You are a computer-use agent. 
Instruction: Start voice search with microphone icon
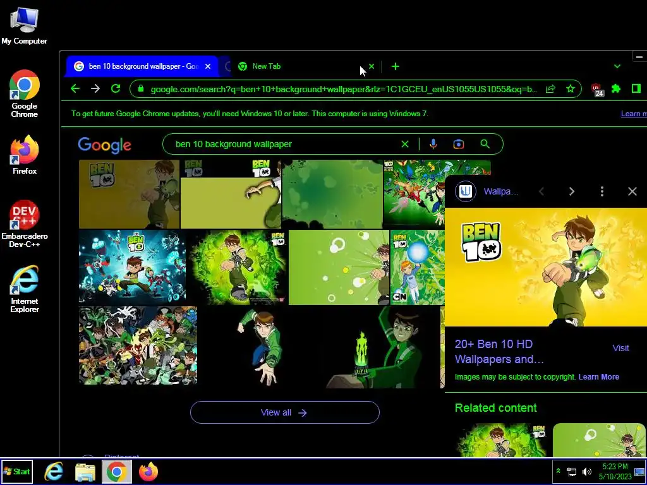pos(433,144)
